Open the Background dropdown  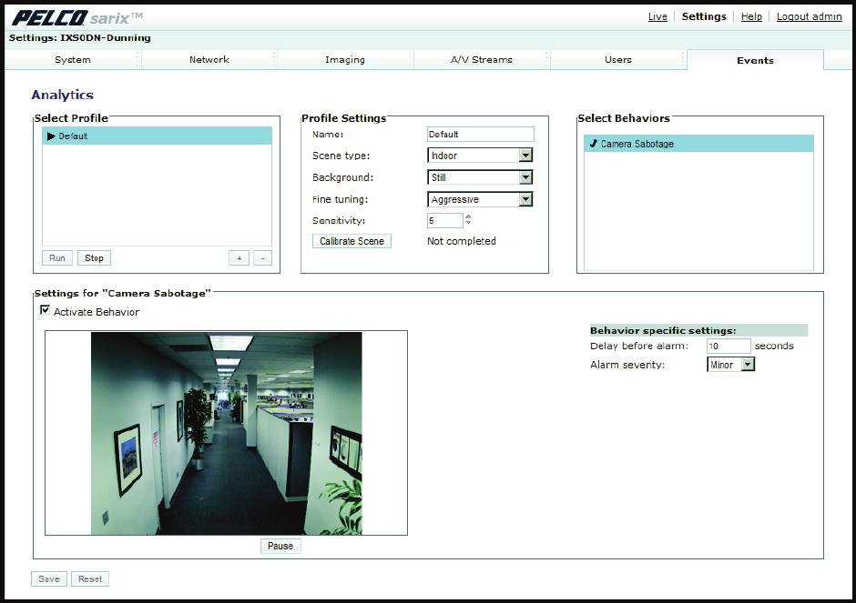(x=480, y=177)
